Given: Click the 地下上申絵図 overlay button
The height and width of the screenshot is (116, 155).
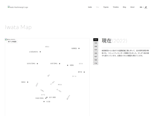Looking at the screenshot, I should 12,42.
